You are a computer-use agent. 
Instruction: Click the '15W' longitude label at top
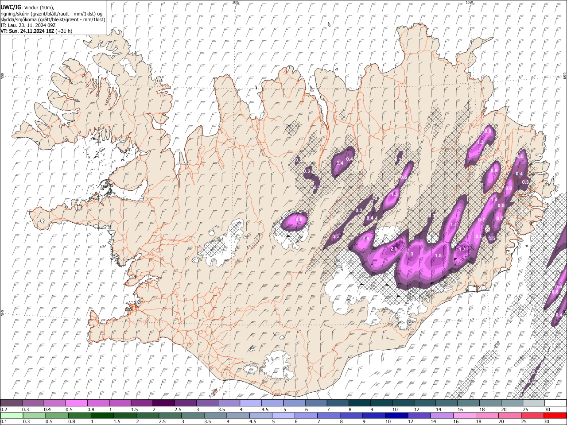point(469,2)
